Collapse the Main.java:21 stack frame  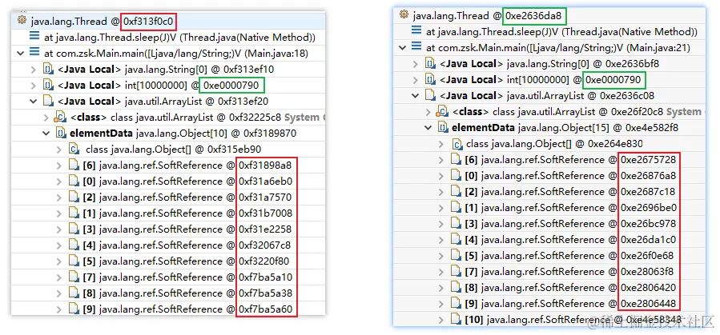pos(403,48)
